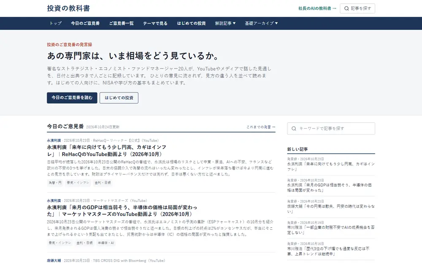
Task: Open the 社長のAIの教科書 link
Action: point(317,8)
